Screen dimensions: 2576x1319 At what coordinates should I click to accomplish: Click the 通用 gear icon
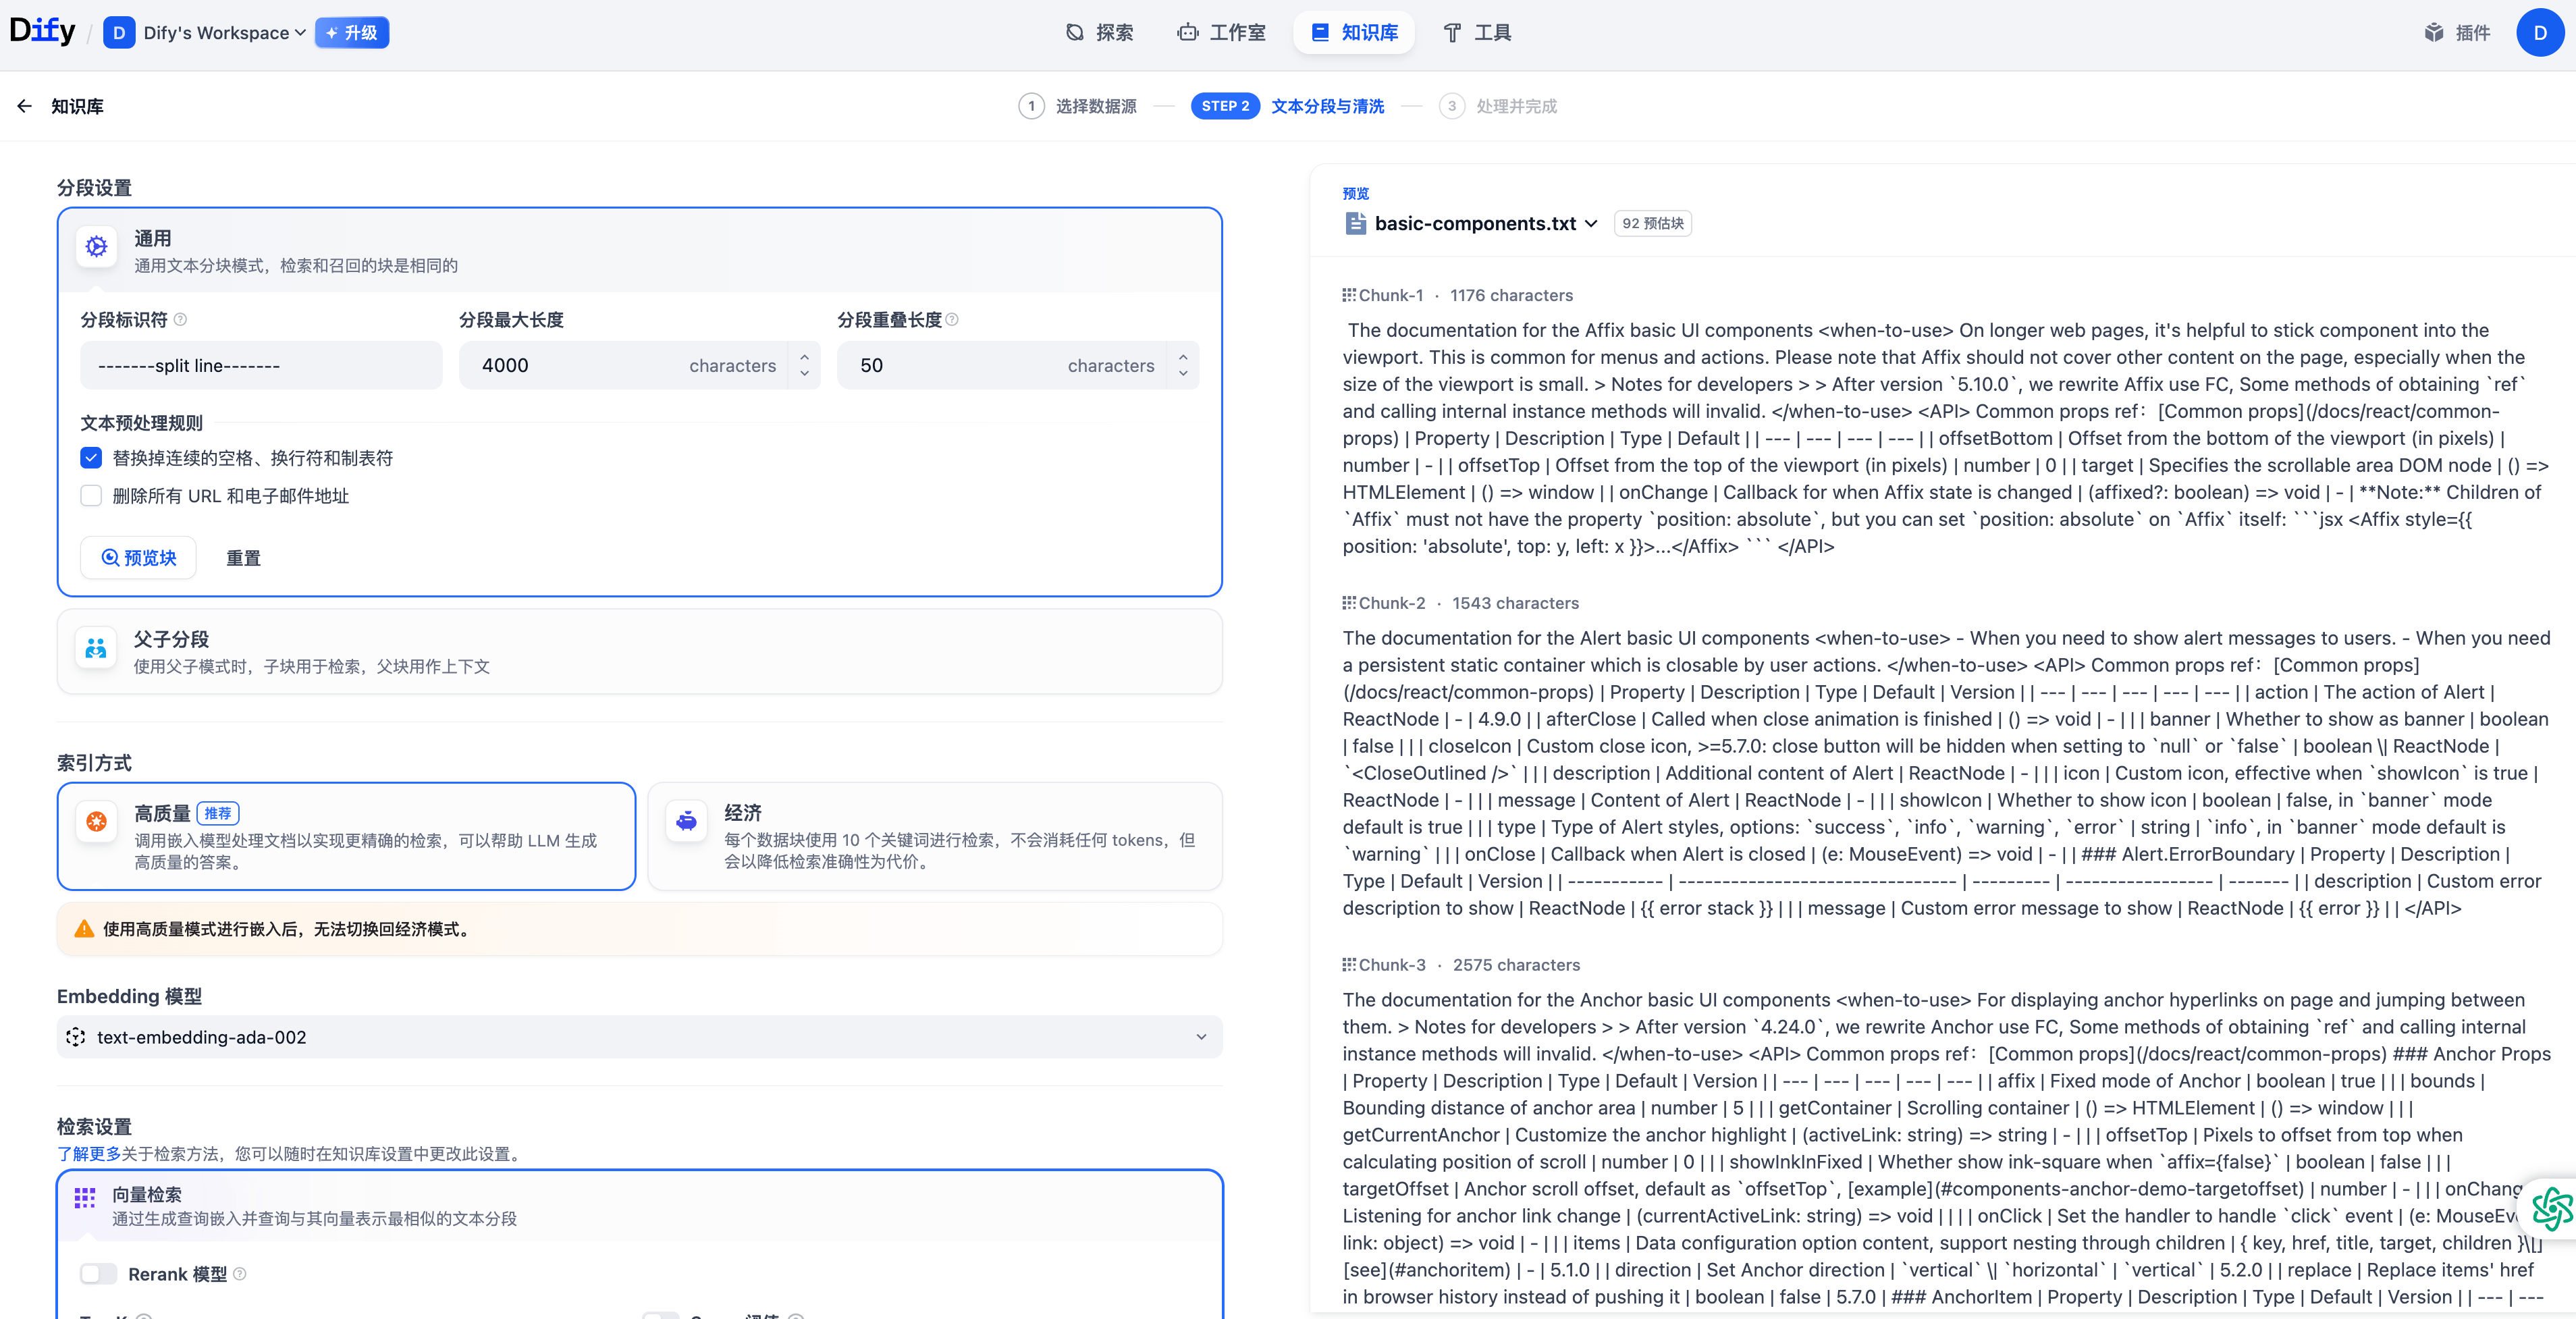pyautogui.click(x=96, y=246)
